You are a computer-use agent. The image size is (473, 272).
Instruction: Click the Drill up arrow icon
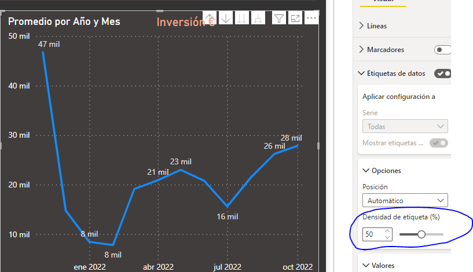[210, 19]
